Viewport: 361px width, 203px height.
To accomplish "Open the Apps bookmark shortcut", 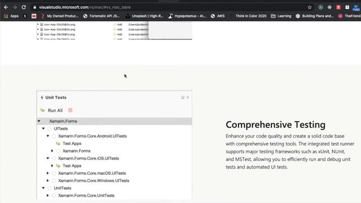I will tap(11, 16).
